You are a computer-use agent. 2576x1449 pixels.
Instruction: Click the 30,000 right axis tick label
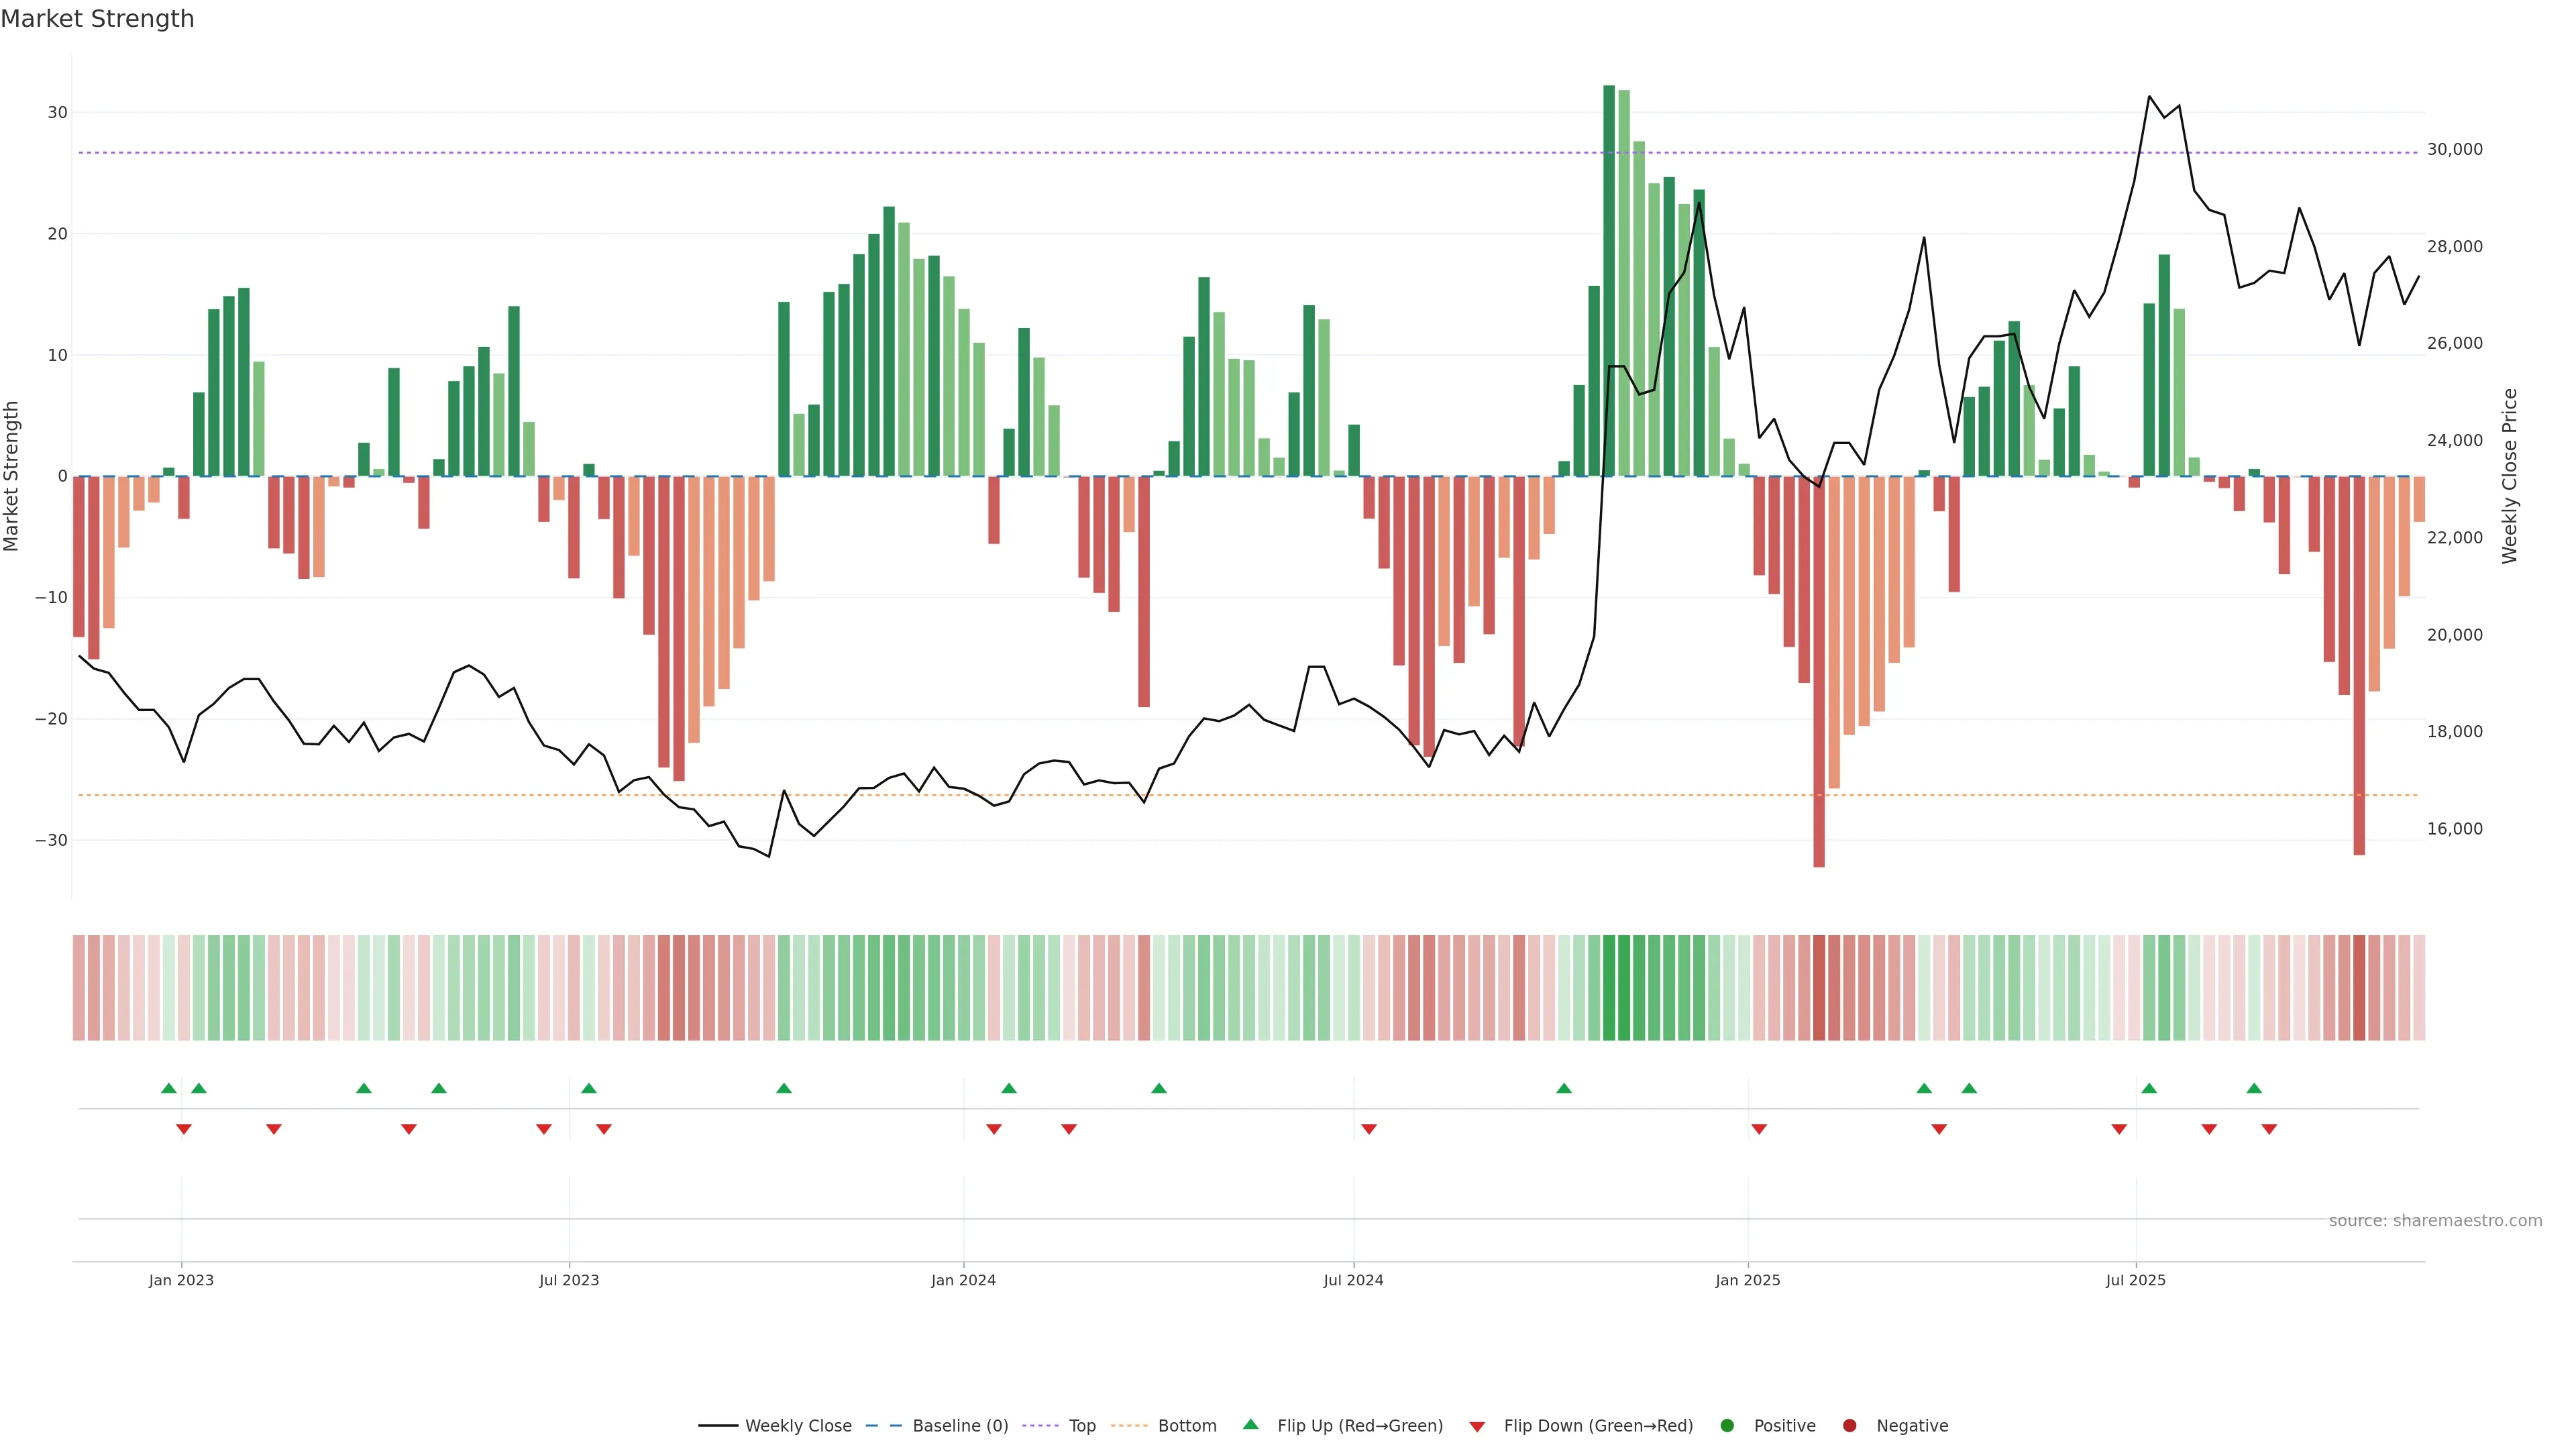(2454, 150)
